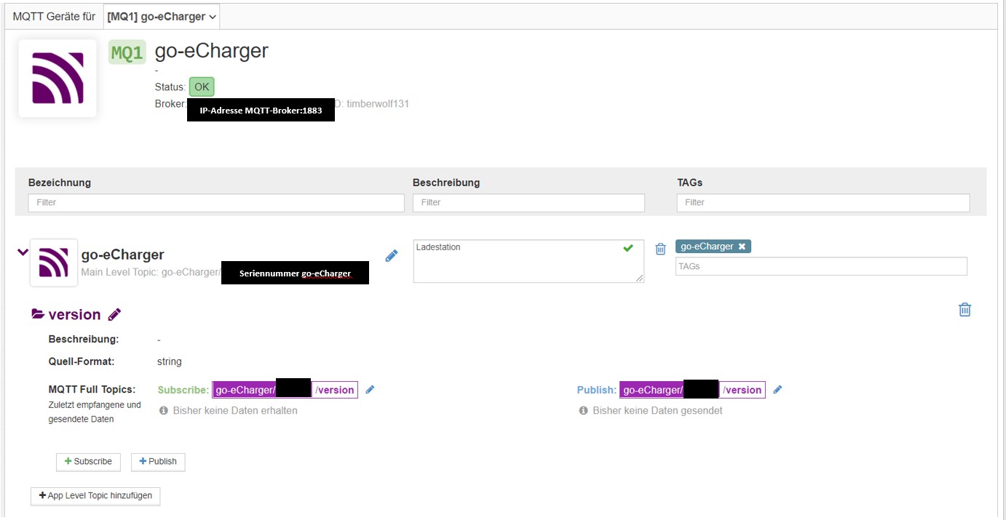Add a new Subscribe entry
This screenshot has height=520, width=1006.
[88, 462]
